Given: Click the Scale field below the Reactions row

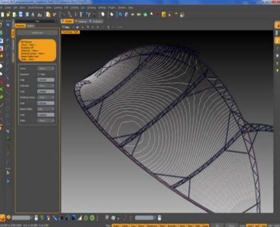Looking at the screenshot, I should [46, 80].
